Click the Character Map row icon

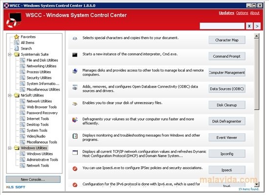tap(75, 39)
